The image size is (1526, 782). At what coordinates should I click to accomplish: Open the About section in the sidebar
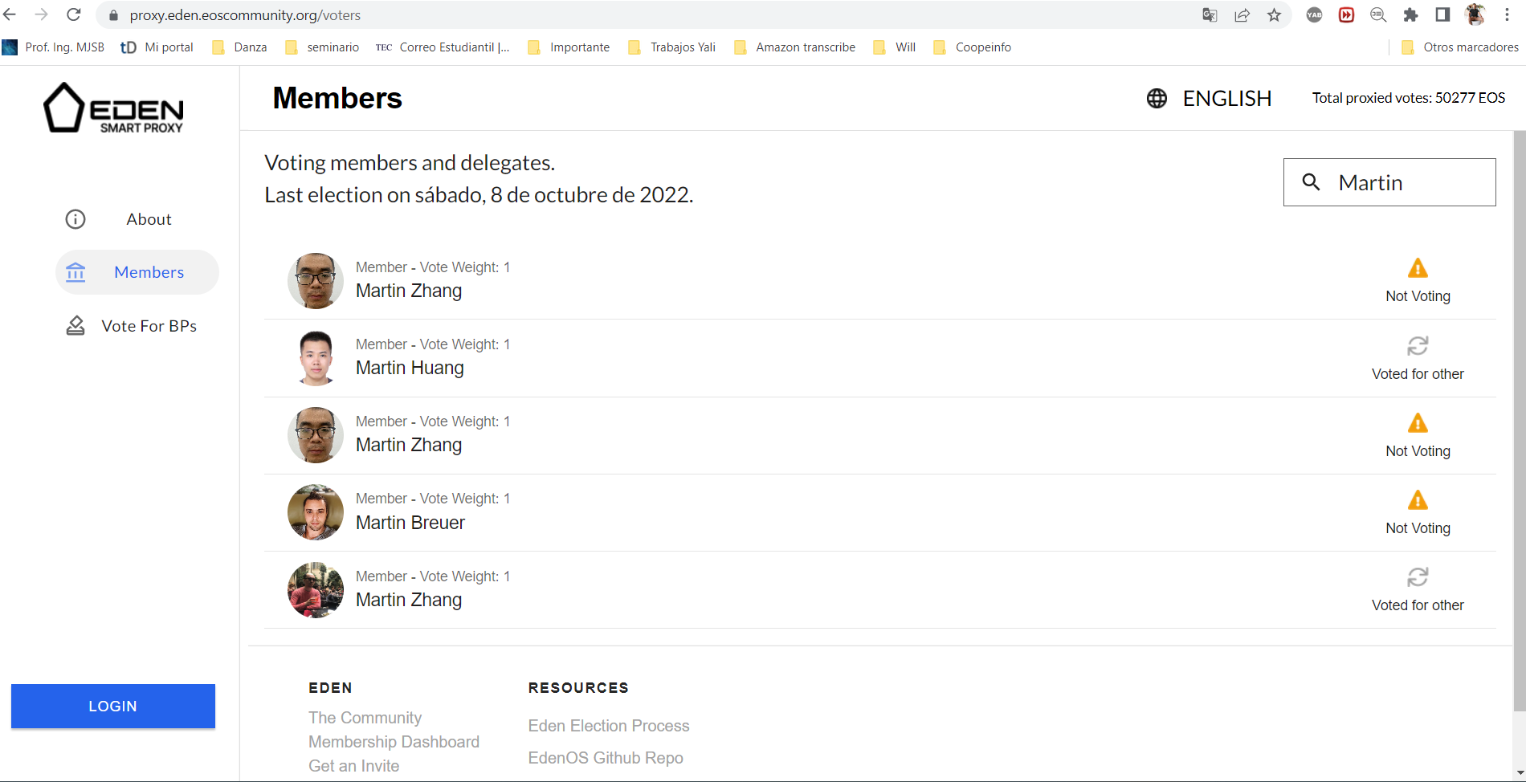(148, 218)
